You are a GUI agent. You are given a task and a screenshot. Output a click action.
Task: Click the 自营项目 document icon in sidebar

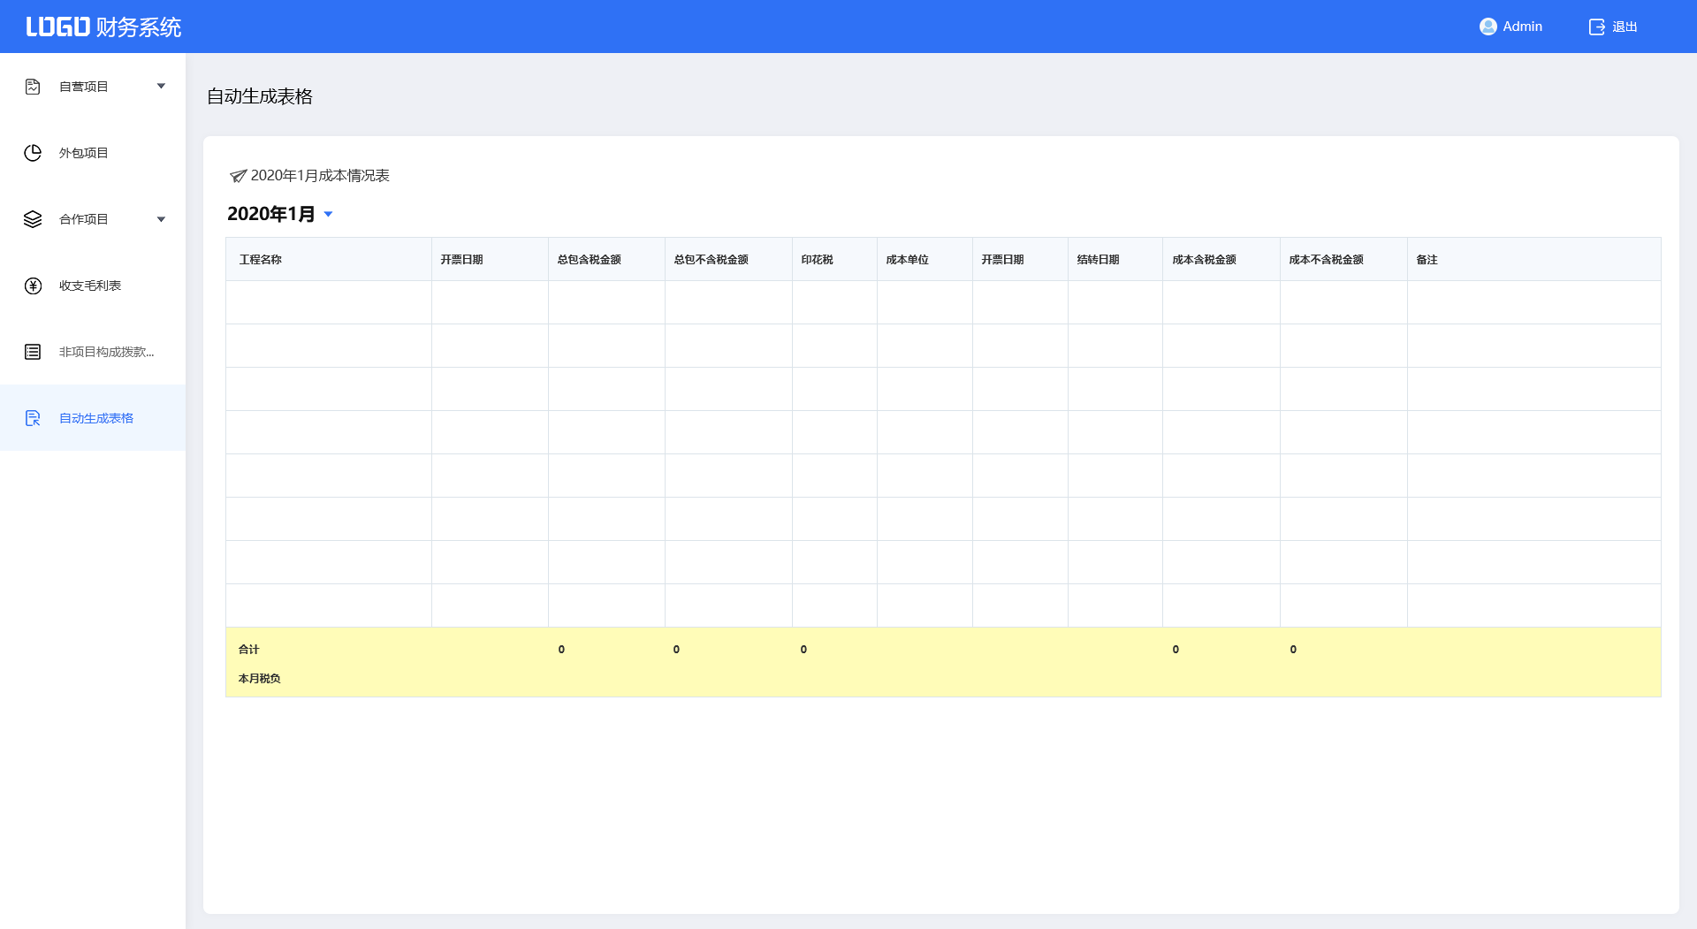[x=33, y=87]
